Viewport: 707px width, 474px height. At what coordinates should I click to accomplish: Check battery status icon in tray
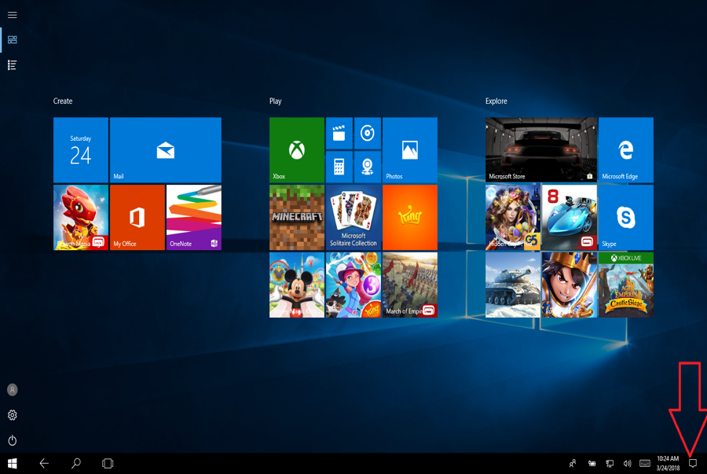(x=592, y=463)
